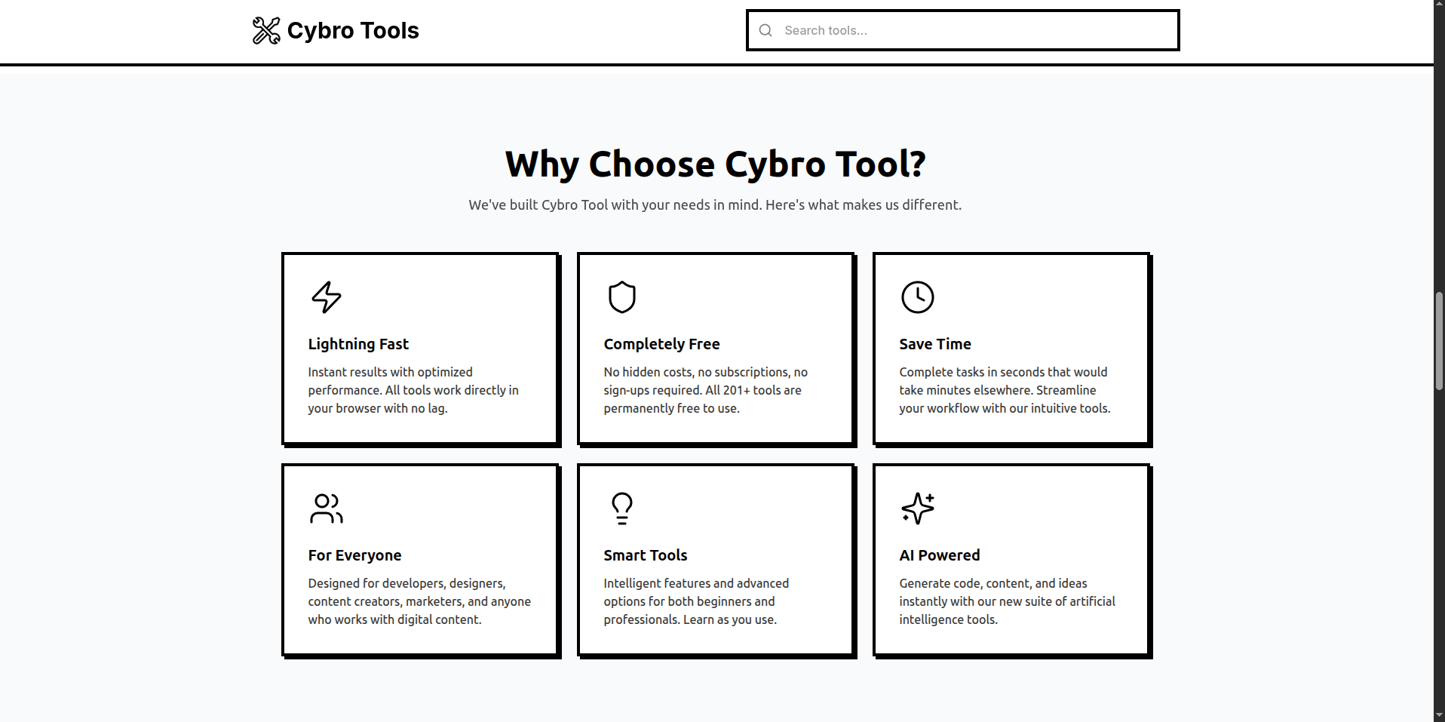Select the Save Time card

[x=1011, y=349]
